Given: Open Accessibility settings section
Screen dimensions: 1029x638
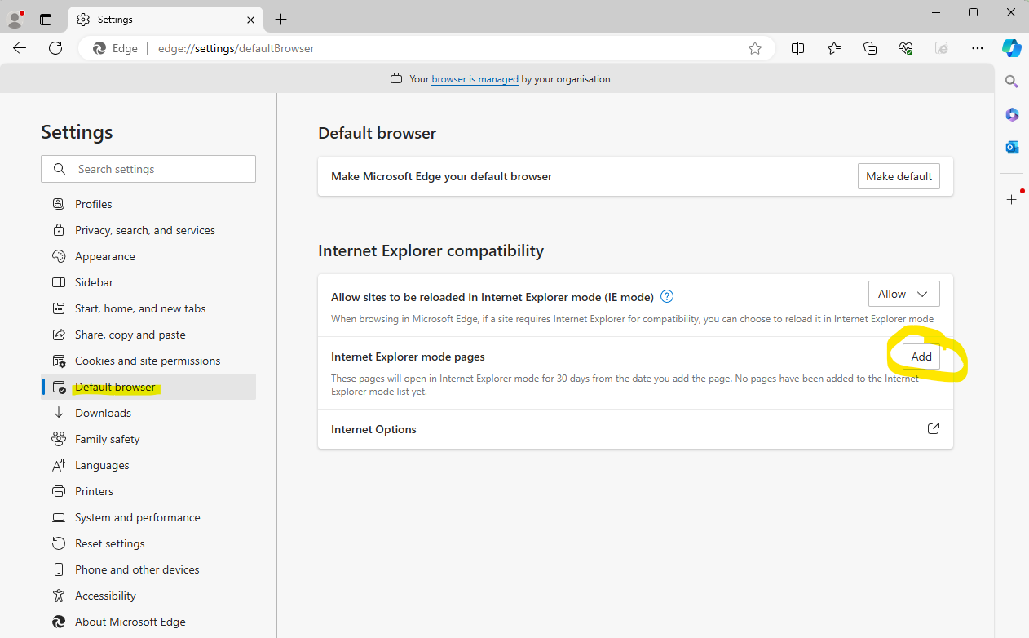Looking at the screenshot, I should (x=148, y=596).
